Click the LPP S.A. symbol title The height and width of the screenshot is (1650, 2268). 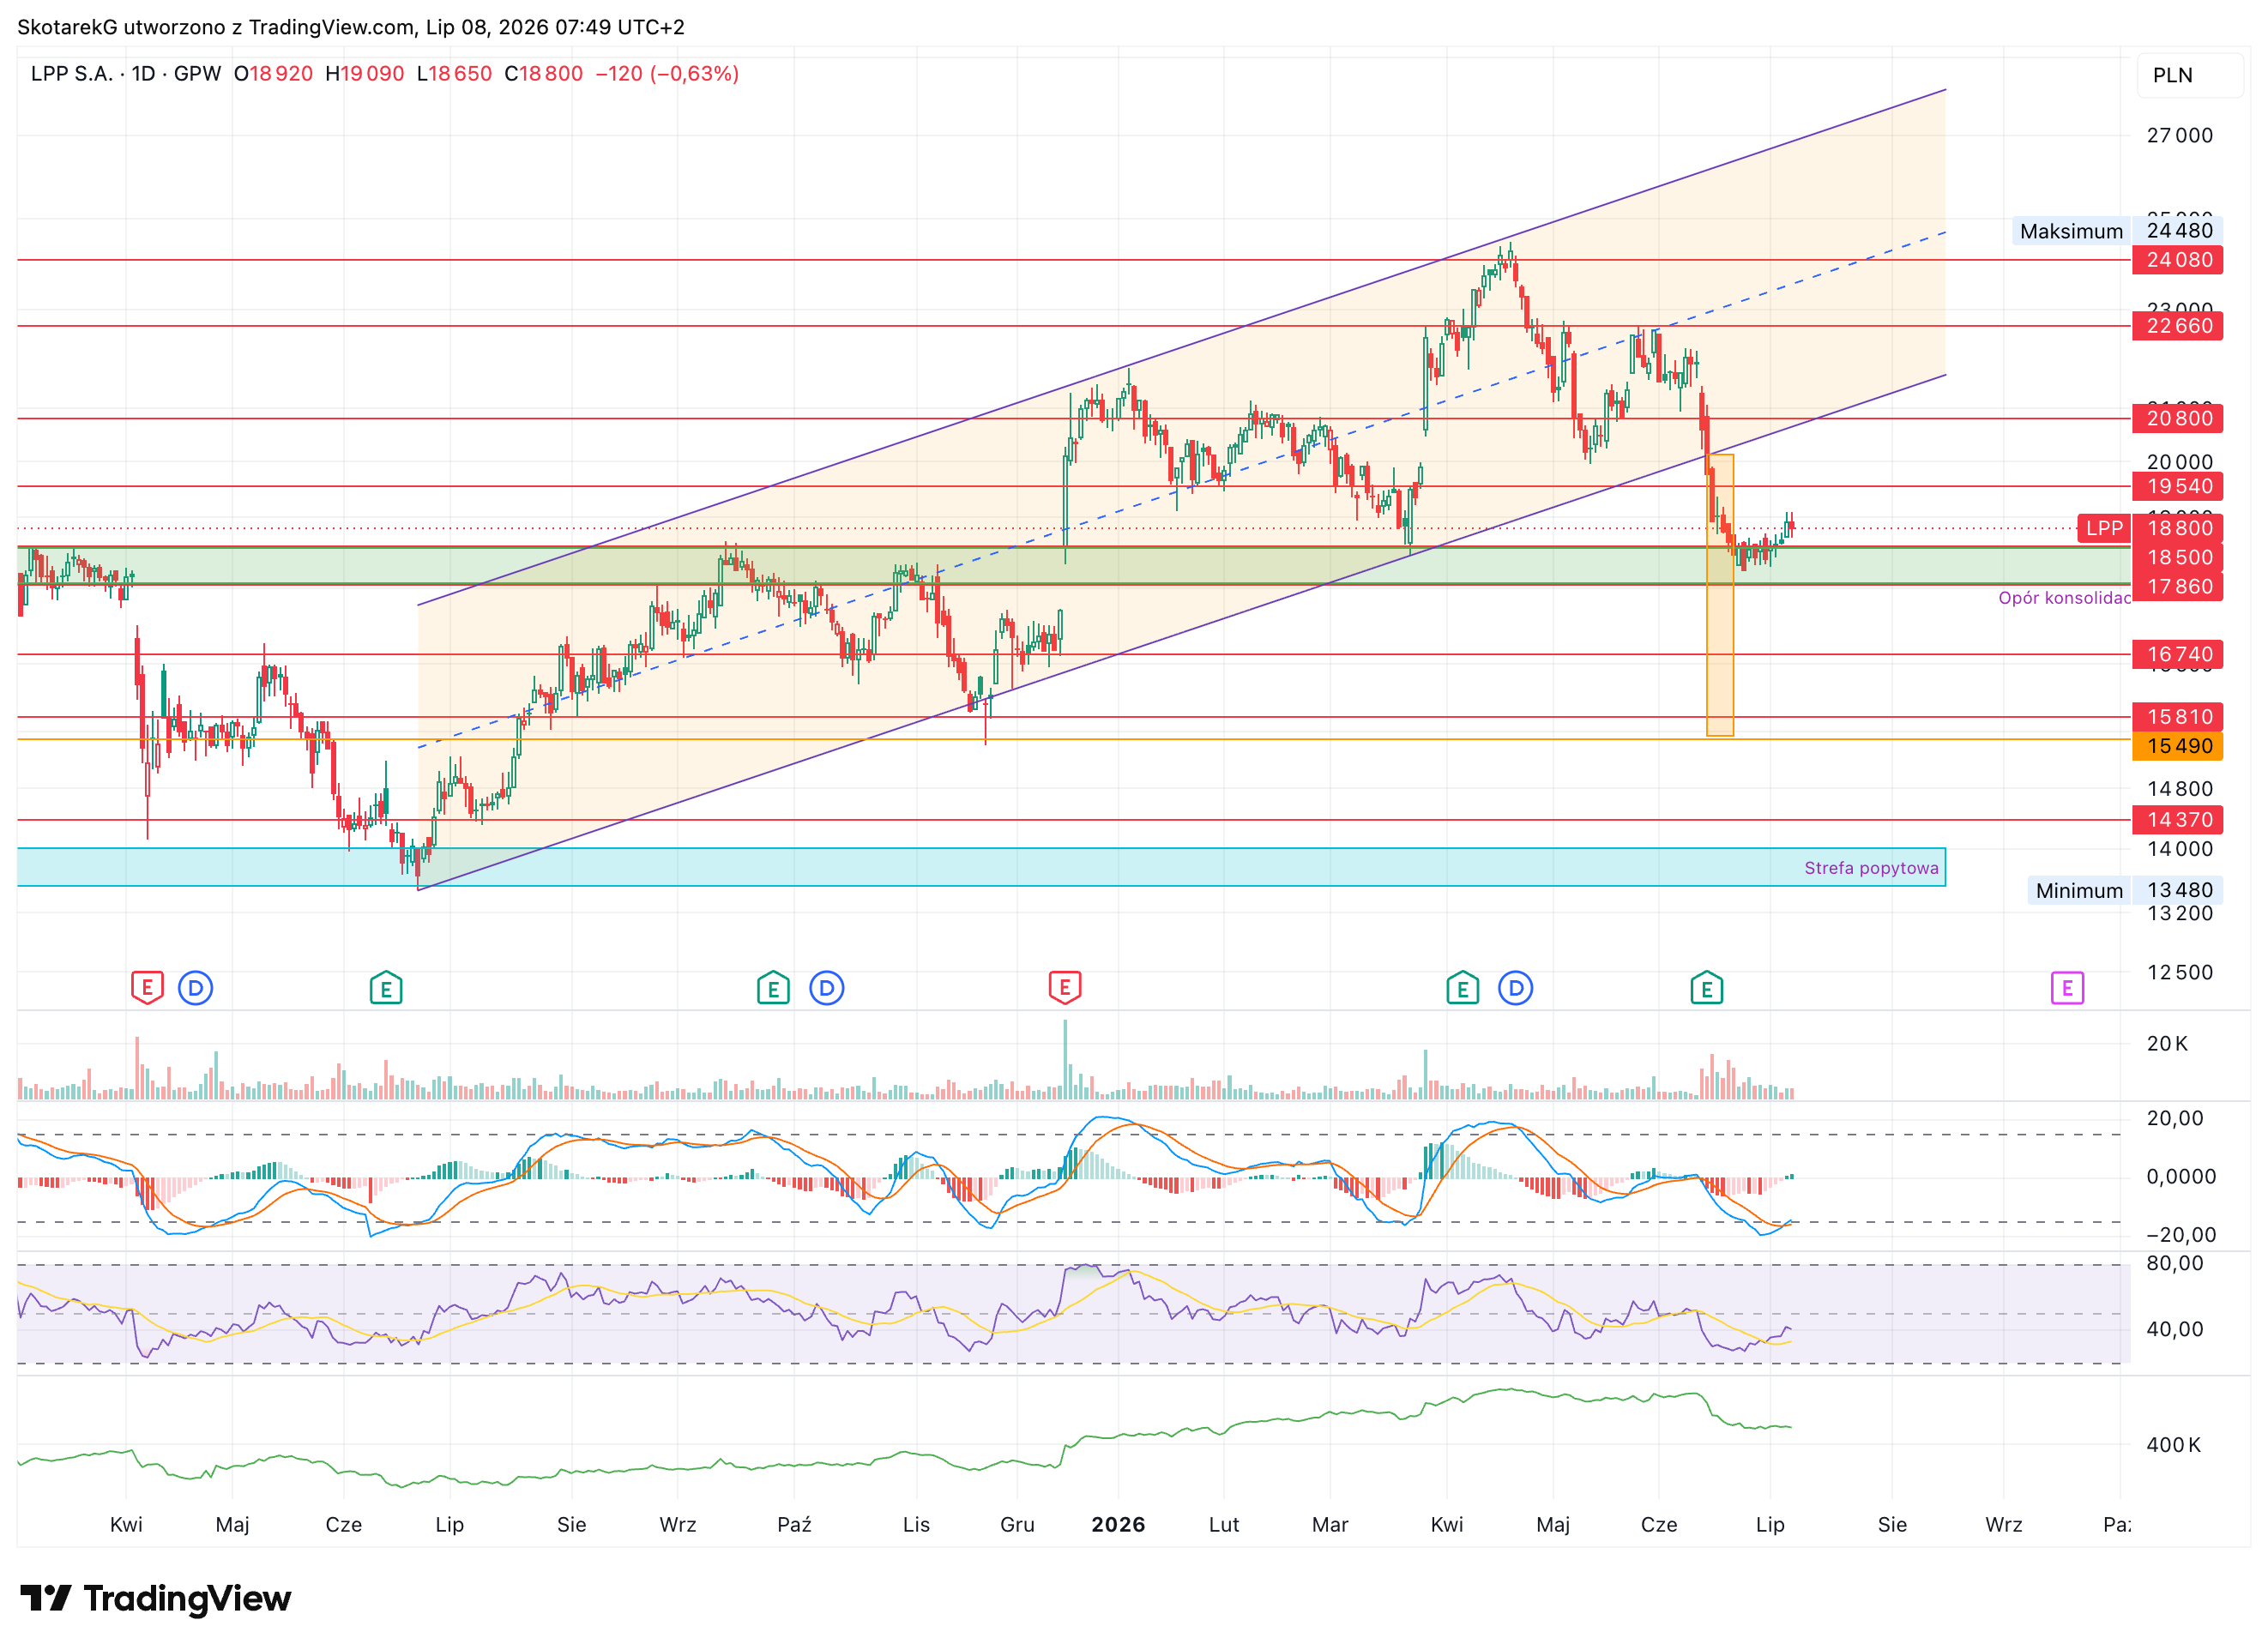pyautogui.click(x=71, y=74)
